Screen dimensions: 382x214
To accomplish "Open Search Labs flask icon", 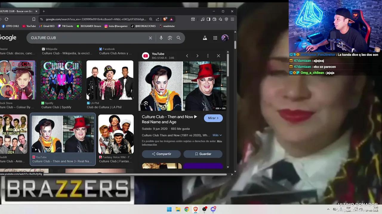I will click(205, 38).
